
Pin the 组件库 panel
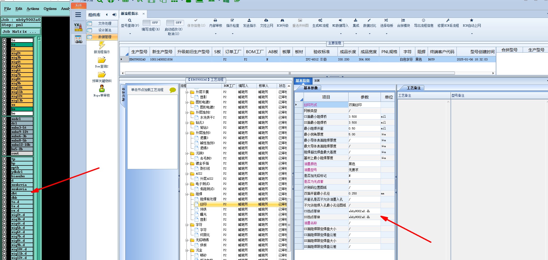point(114,15)
